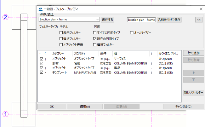Collapse the panel with the << button
205x127 pixels.
pos(198,20)
